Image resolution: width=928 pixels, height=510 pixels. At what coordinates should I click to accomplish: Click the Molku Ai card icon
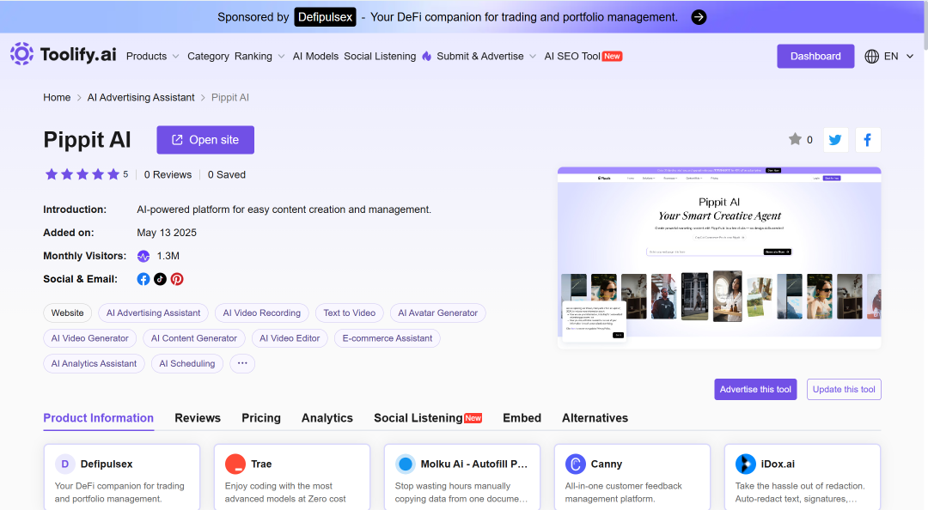pos(406,464)
